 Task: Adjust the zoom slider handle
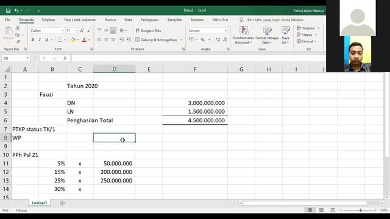[x=361, y=210]
